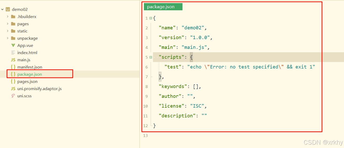Click the file icon beside index.html
The width and height of the screenshot is (344, 148).
(x=13, y=53)
